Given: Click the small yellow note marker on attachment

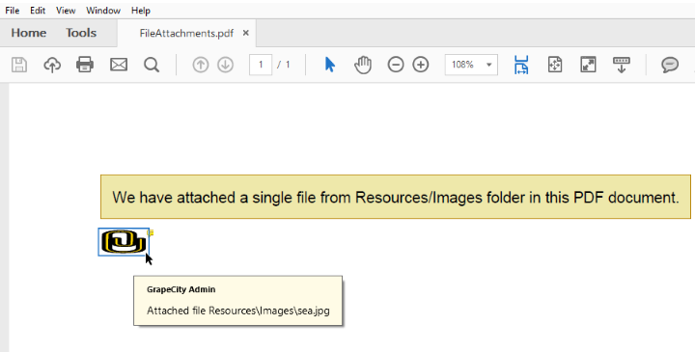Looking at the screenshot, I should point(151,232).
